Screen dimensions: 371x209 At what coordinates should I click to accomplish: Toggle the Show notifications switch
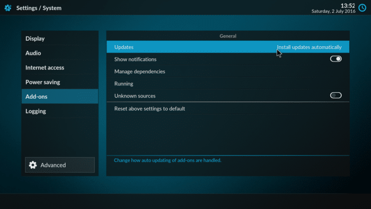(x=335, y=59)
